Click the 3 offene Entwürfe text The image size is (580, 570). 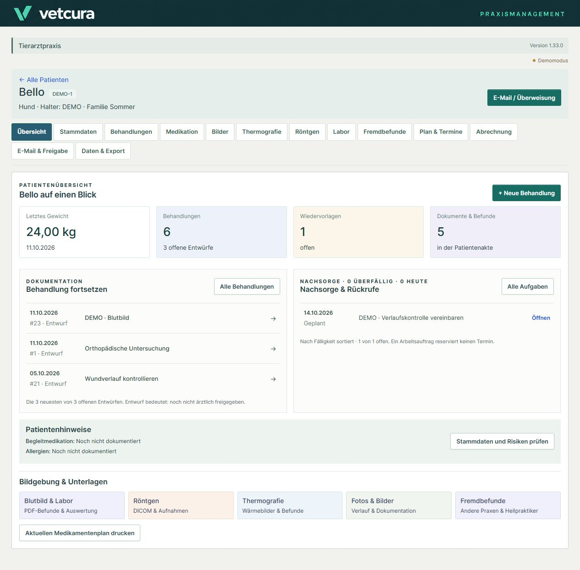pos(188,247)
